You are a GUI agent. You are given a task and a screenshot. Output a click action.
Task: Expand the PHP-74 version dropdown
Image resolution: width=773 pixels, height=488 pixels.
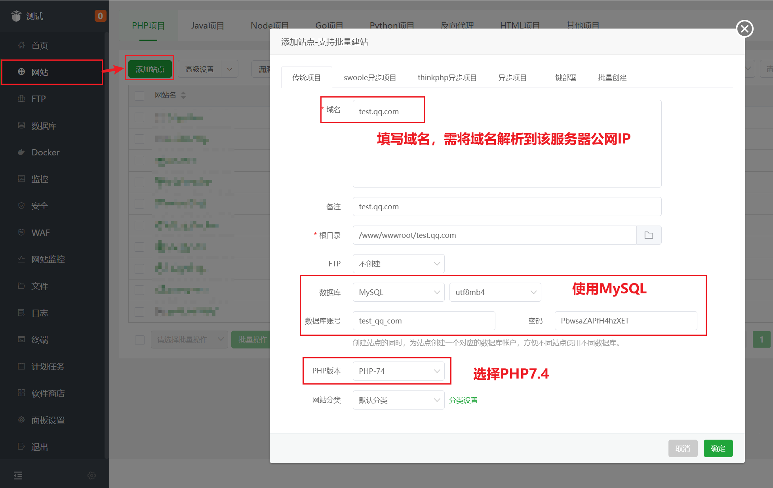coord(398,371)
